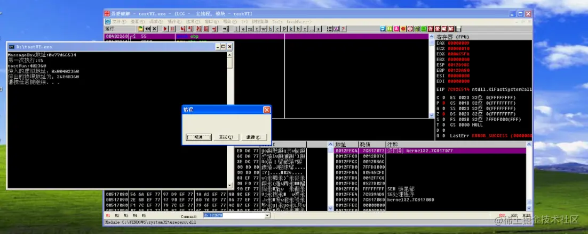Click console window scrollbar down arrow
Screen dimensions: 588x234
229,185
